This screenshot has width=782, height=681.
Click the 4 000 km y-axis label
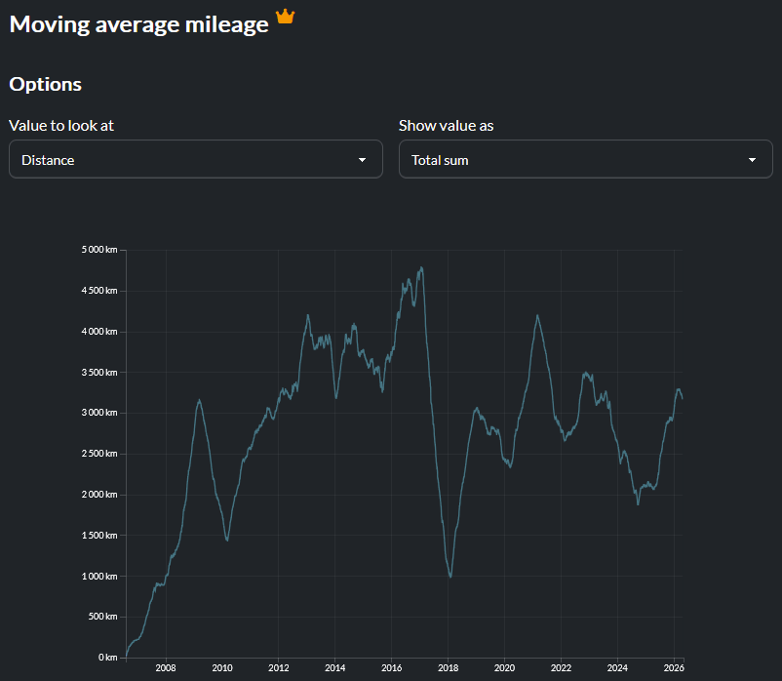pyautogui.click(x=99, y=332)
